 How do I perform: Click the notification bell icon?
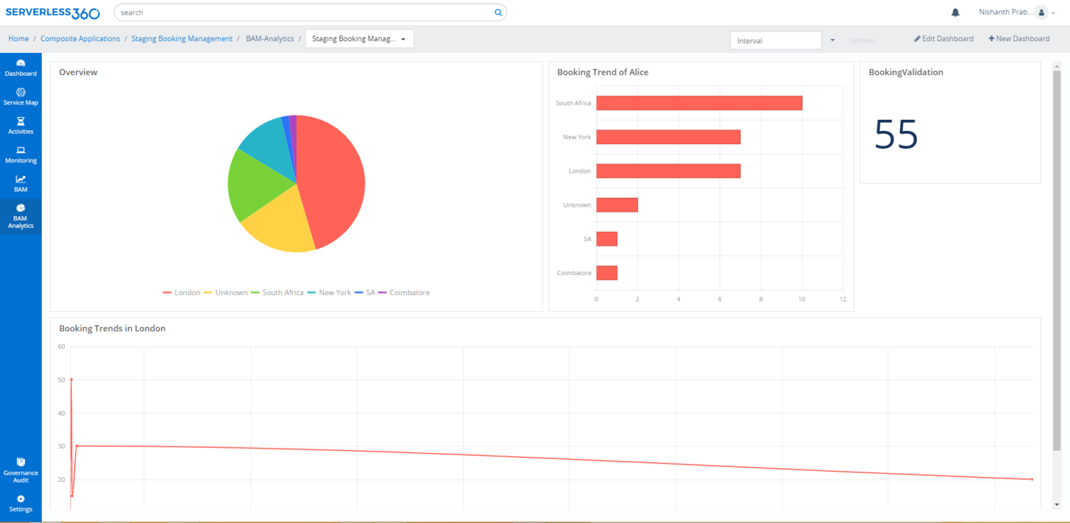pyautogui.click(x=955, y=12)
